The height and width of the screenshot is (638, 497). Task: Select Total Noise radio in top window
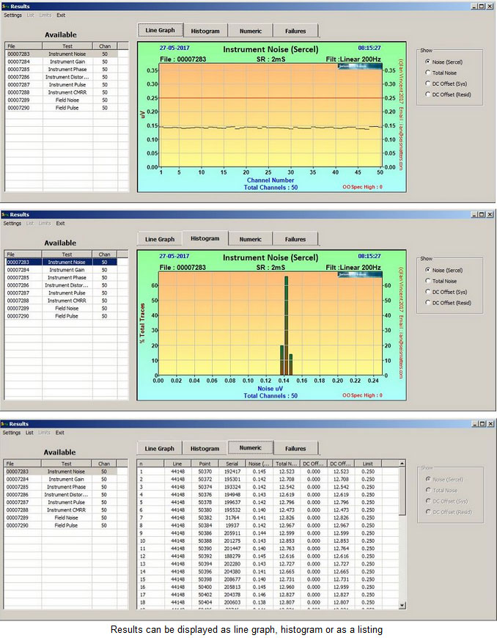[x=441, y=73]
